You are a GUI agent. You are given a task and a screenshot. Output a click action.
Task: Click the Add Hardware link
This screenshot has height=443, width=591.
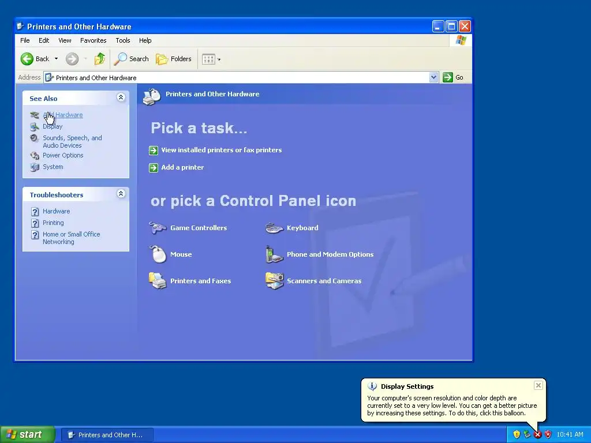(62, 115)
